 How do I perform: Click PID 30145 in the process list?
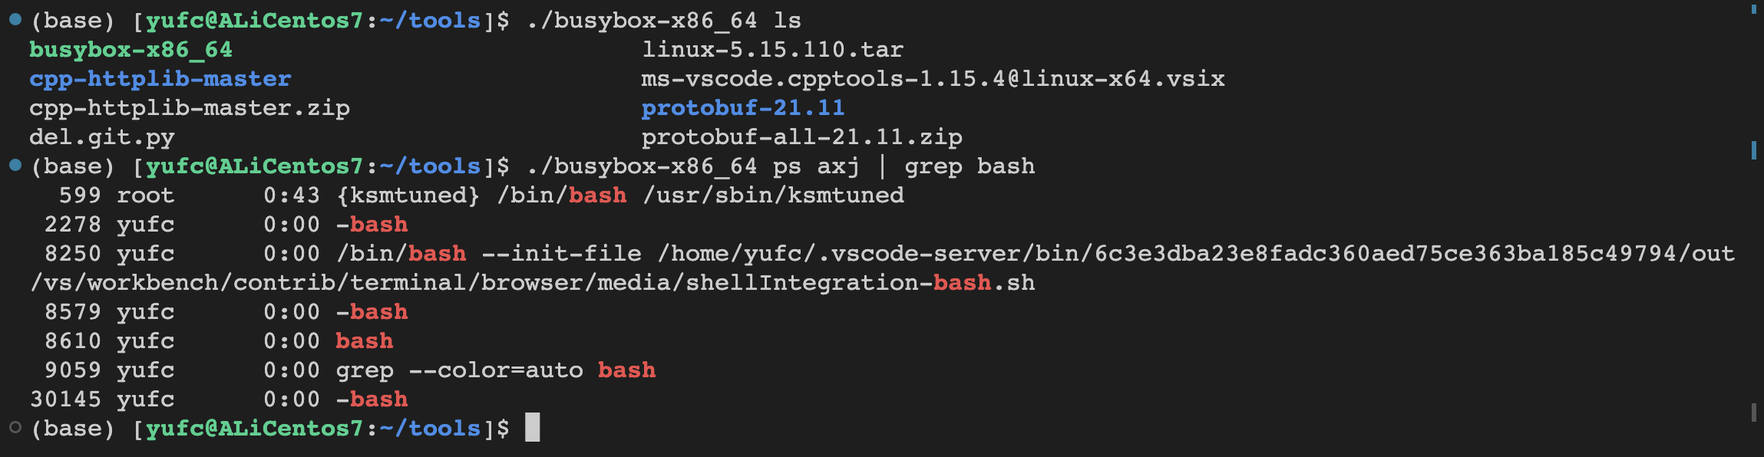pos(65,399)
